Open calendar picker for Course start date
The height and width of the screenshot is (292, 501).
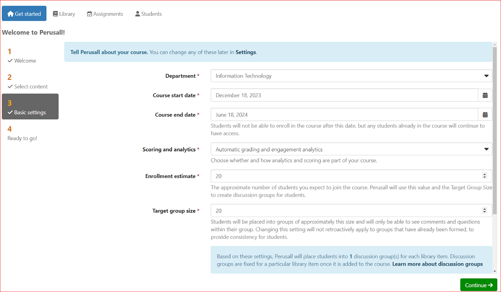[x=485, y=95]
